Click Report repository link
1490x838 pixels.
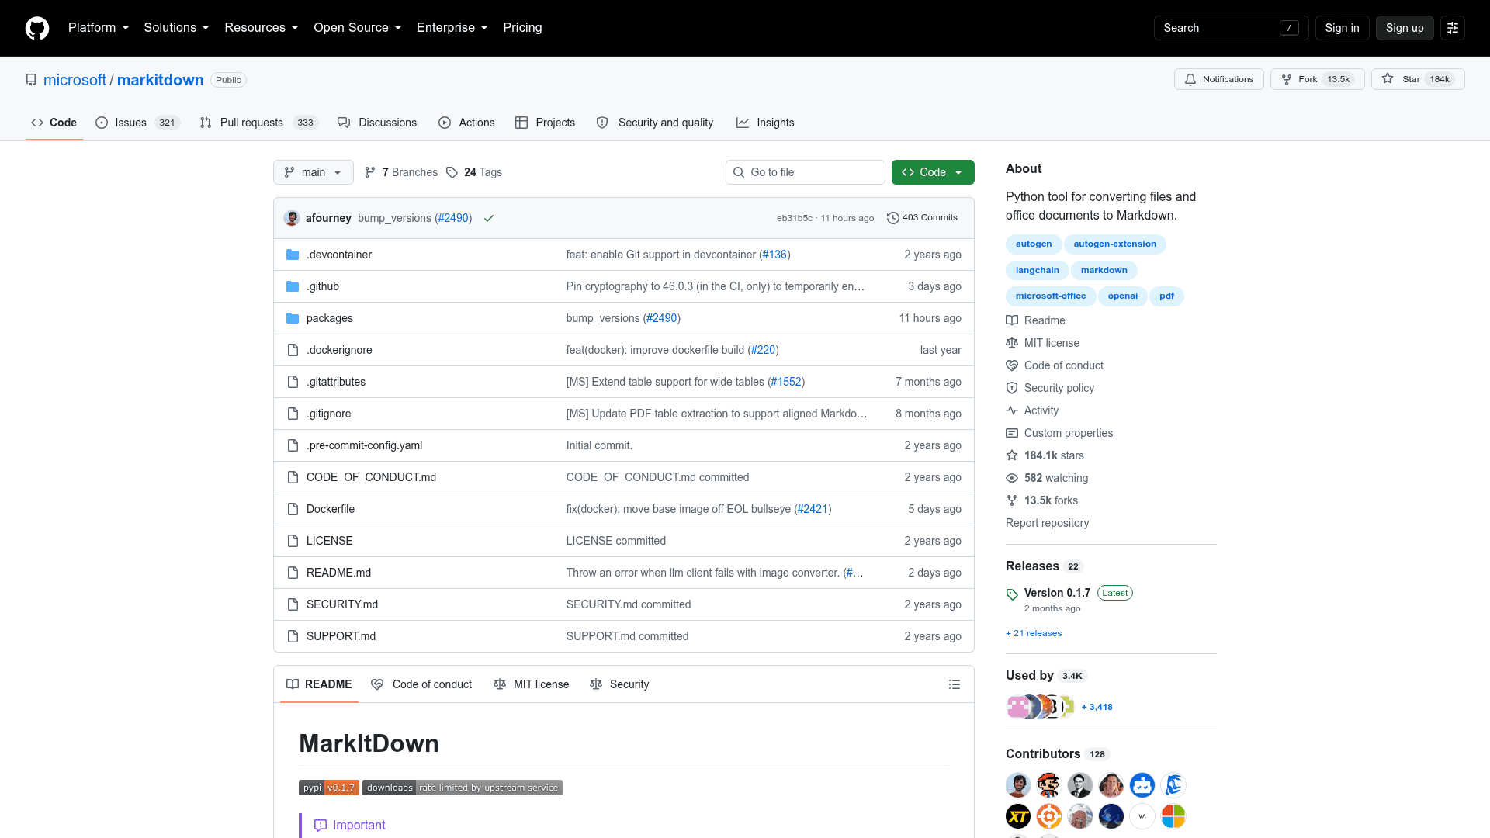coord(1047,523)
